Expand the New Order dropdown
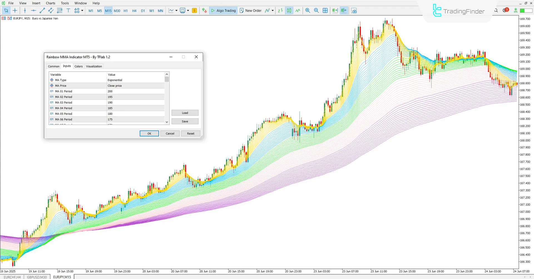The height and width of the screenshot is (279, 534). click(x=273, y=10)
